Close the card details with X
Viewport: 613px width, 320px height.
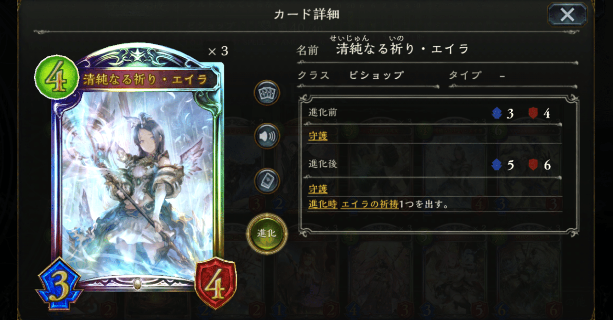567,14
